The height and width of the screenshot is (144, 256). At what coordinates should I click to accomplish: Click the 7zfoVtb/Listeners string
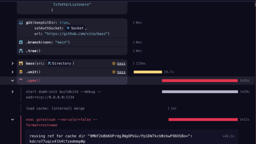[x=72, y=4]
